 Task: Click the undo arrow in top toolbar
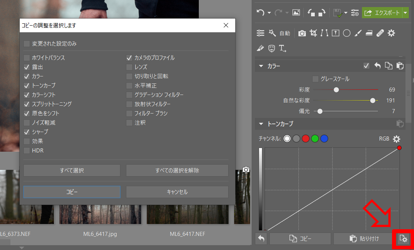coord(261,13)
